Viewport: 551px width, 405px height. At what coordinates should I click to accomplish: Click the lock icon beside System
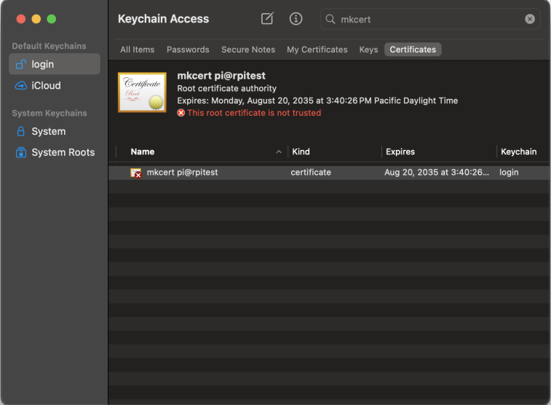[x=20, y=131]
